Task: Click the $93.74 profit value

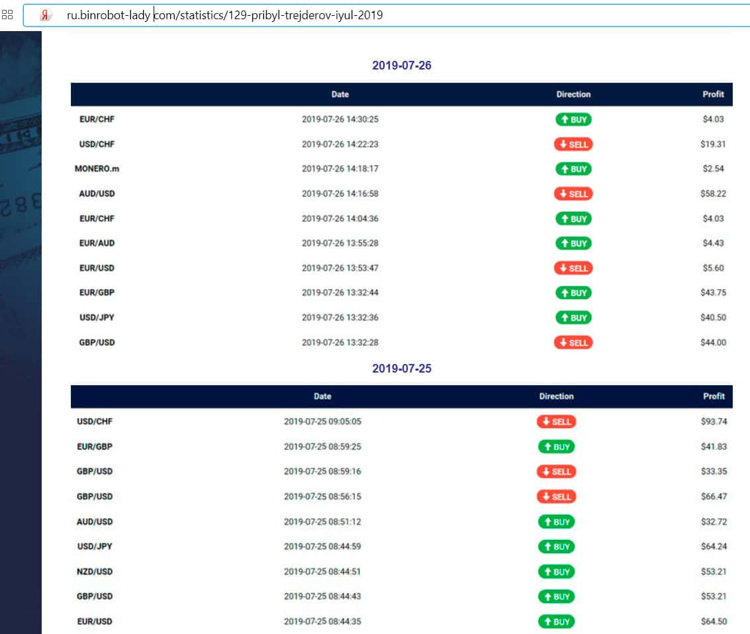Action: coord(714,422)
